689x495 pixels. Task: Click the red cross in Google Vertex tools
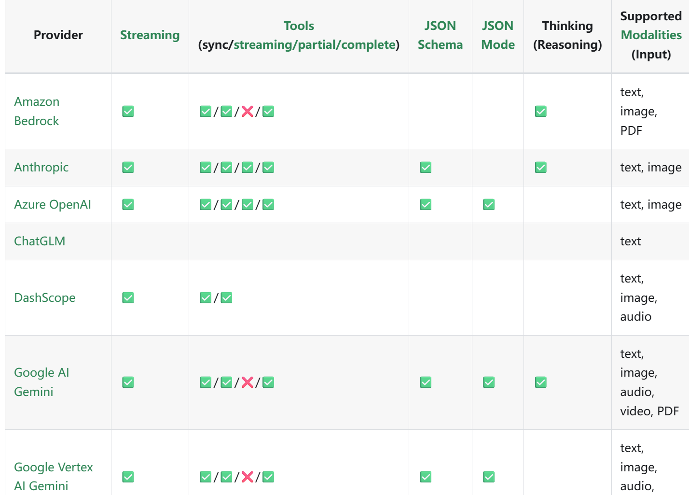tap(248, 477)
